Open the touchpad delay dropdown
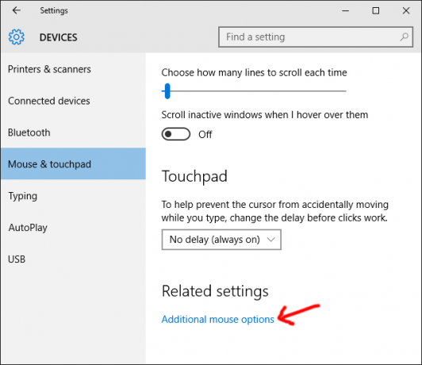Screen dimensions: 422x365 (x=221, y=240)
